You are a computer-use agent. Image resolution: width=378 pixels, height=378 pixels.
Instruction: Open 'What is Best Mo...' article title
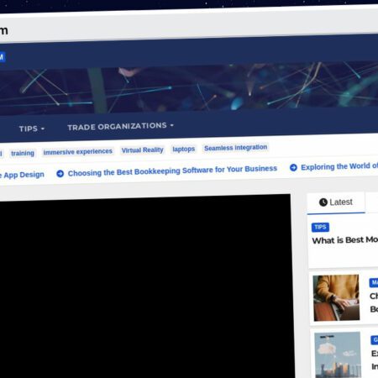(x=345, y=240)
